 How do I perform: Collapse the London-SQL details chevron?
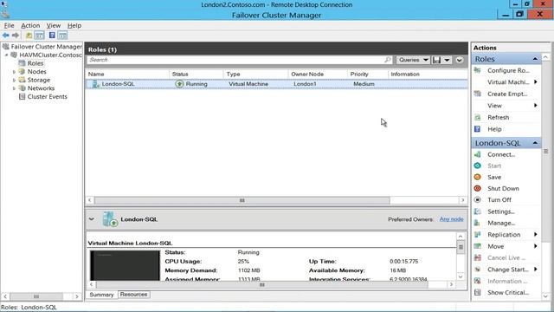point(92,219)
